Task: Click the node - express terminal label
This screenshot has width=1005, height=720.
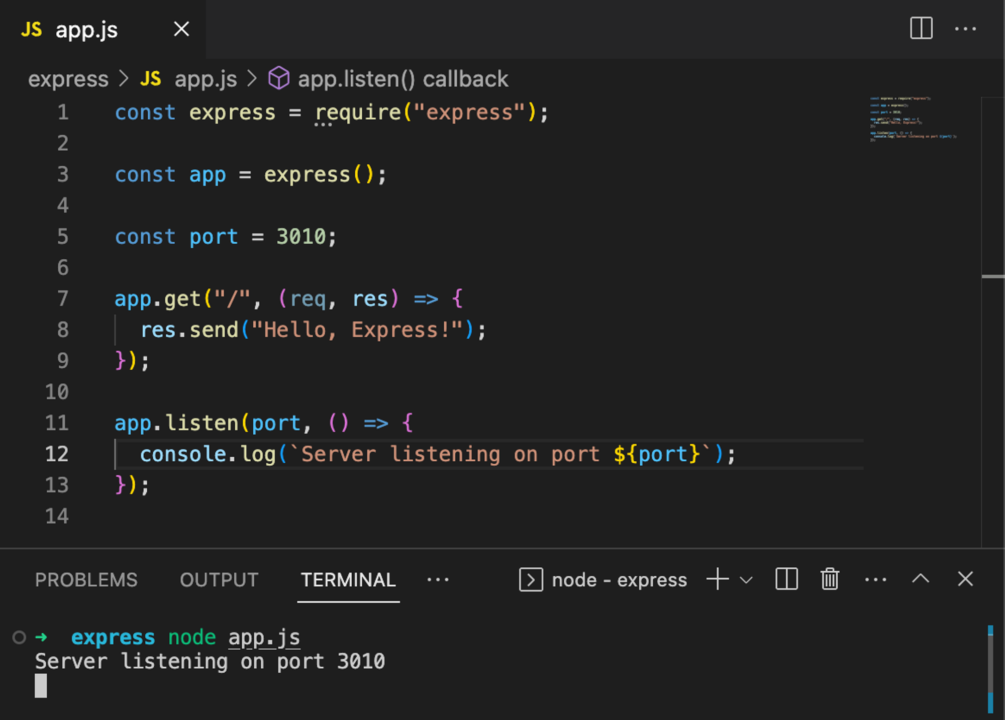Action: [x=619, y=580]
